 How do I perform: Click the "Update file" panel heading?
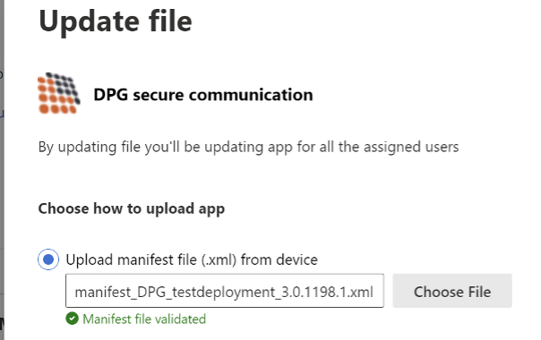point(116,21)
